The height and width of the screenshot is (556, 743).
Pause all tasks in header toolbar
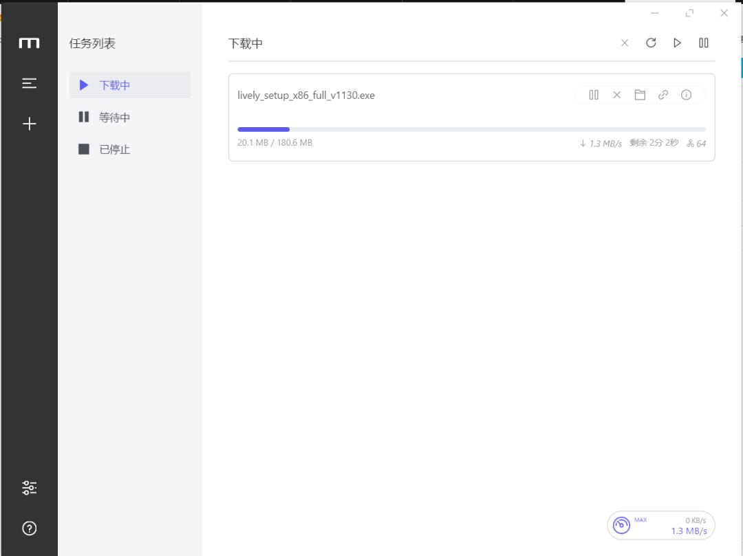pyautogui.click(x=704, y=43)
